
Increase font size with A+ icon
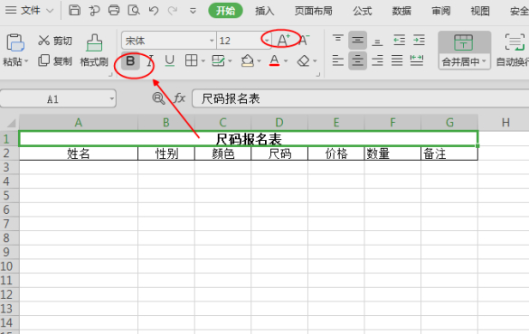(283, 41)
